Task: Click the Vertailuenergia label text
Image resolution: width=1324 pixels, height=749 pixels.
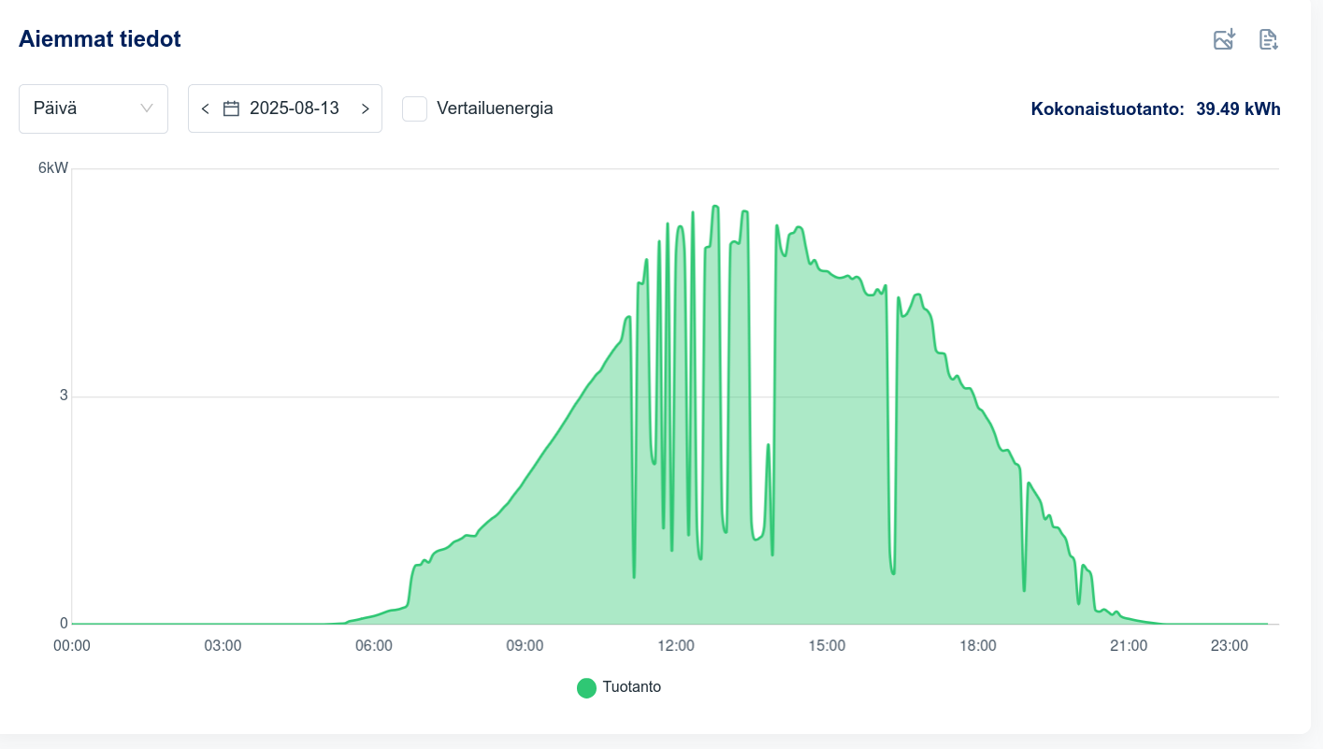Action: coord(495,108)
